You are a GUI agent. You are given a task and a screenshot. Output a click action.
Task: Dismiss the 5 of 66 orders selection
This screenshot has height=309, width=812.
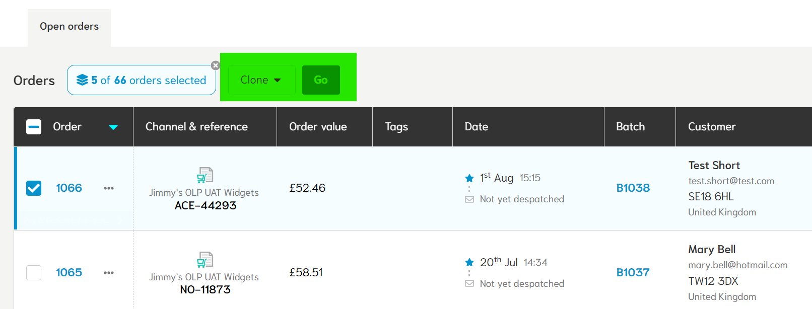216,65
